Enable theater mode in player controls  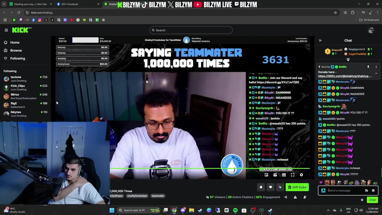click(x=284, y=175)
